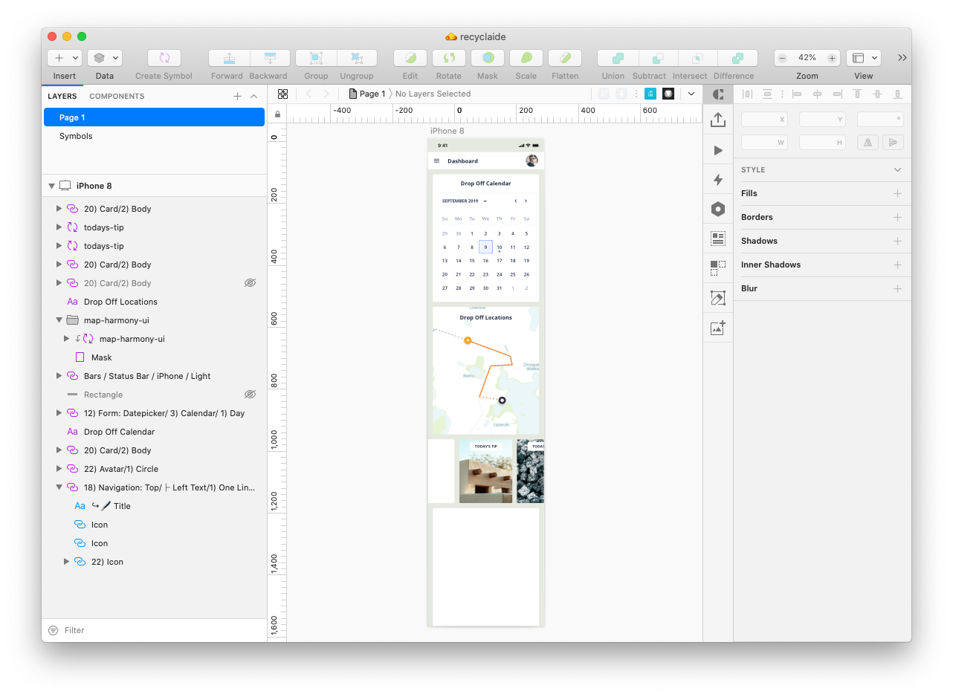Click the Create Symbol toolbar icon
The height and width of the screenshot is (697, 953).
point(164,58)
